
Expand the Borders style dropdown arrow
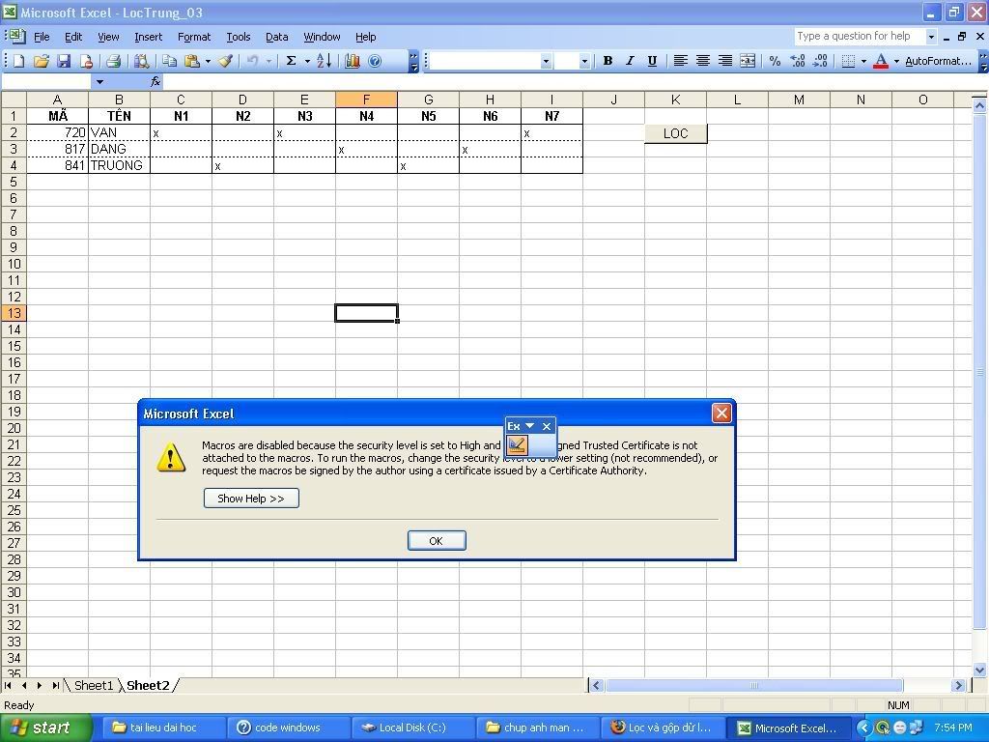863,61
